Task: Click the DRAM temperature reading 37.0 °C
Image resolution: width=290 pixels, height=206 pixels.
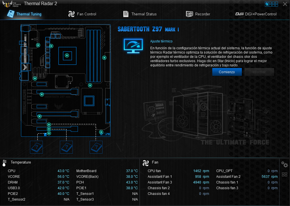Action: pos(63,182)
